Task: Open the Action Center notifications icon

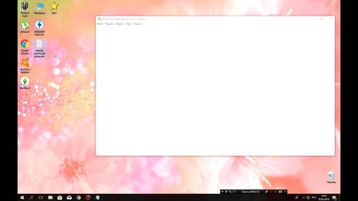Action: pyautogui.click(x=335, y=198)
